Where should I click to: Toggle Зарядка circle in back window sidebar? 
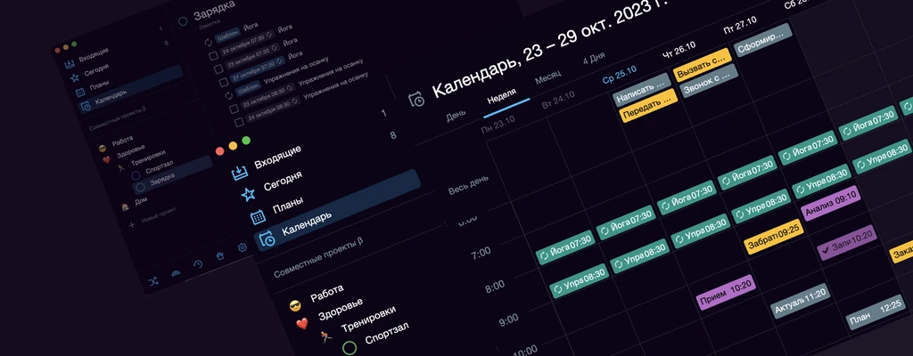pyautogui.click(x=140, y=187)
